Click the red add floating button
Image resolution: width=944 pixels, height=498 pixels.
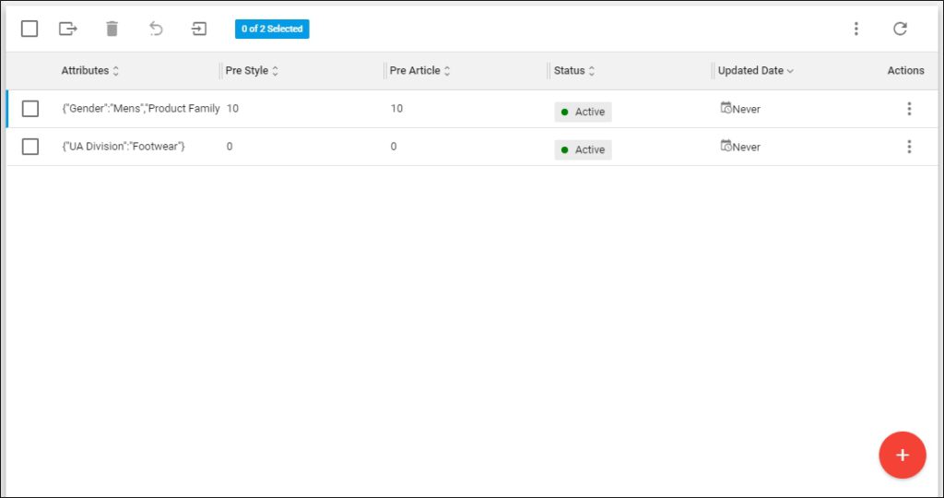point(902,456)
